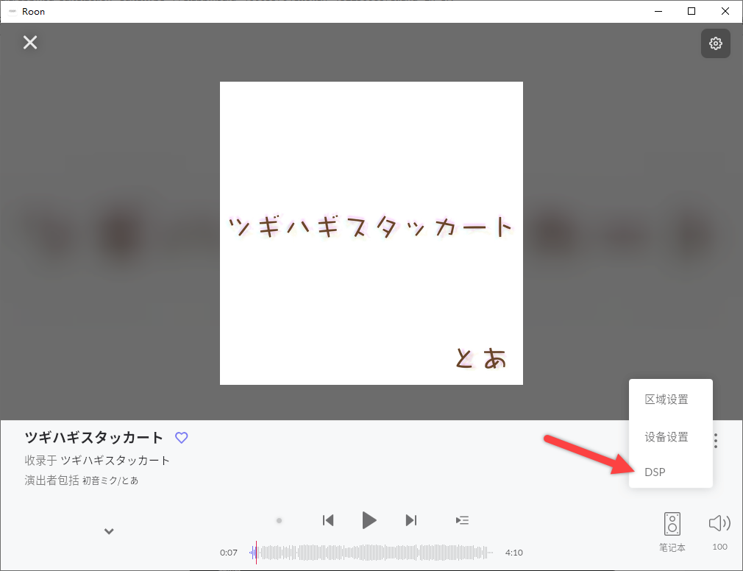743x571 pixels.
Task: Open album link ツギハギスタッカート after 收录于
Action: click(x=115, y=461)
